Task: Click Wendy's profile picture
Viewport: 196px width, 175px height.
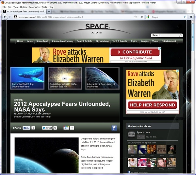Action: click(x=162, y=162)
